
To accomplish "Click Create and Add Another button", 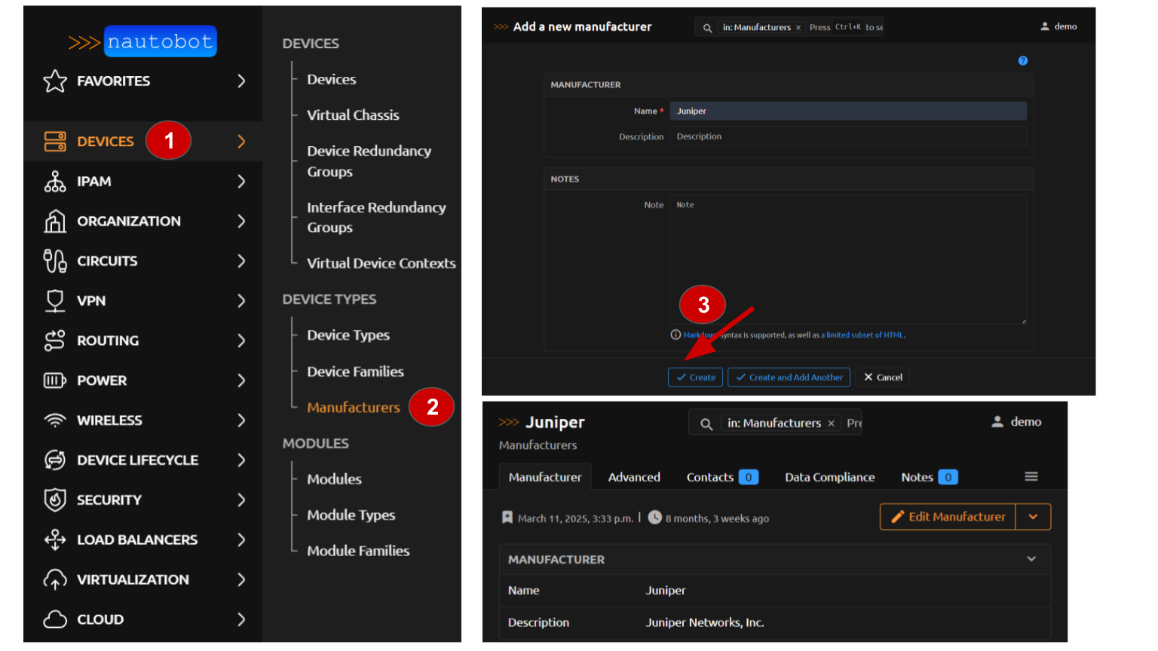I will 789,377.
